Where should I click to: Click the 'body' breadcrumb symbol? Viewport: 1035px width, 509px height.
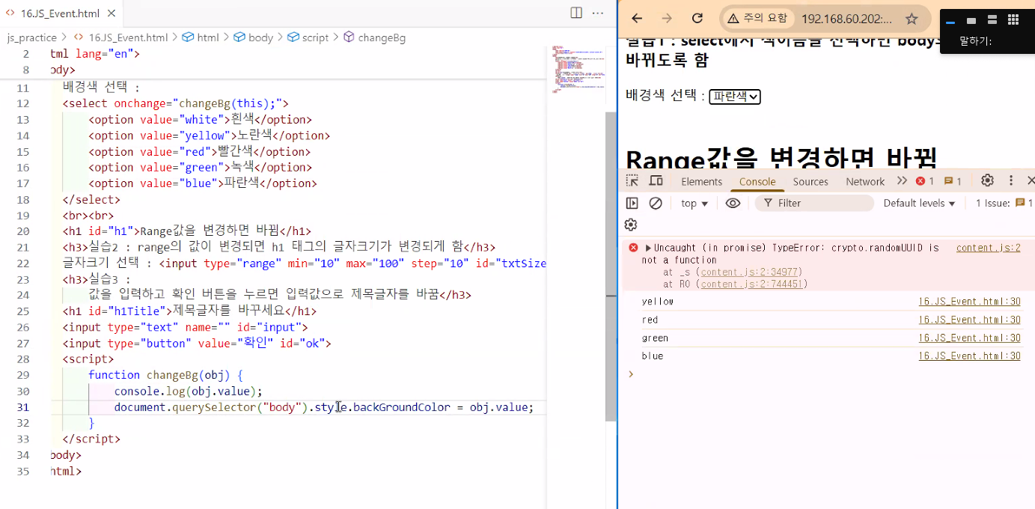pos(254,37)
